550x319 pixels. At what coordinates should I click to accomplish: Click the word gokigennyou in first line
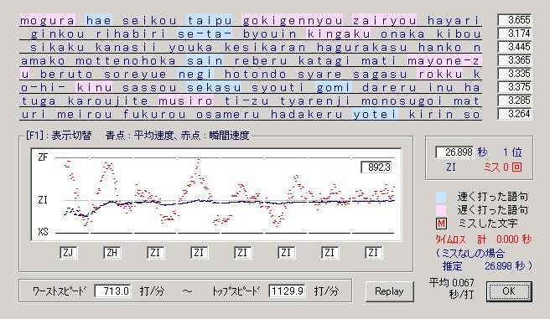292,20
